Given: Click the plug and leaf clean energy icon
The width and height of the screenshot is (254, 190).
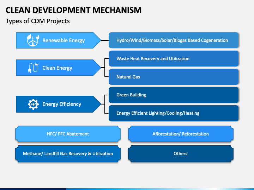Looking at the screenshot, I should (33, 68).
